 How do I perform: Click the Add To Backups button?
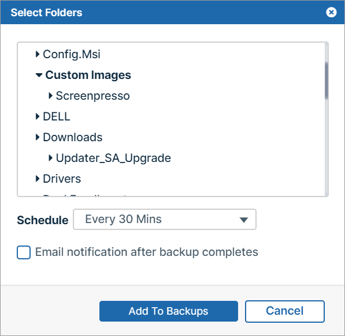pos(169,311)
